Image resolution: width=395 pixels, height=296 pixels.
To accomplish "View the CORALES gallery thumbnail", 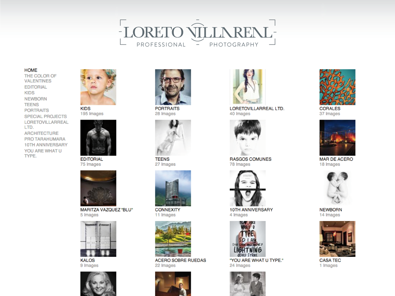I will [x=337, y=86].
